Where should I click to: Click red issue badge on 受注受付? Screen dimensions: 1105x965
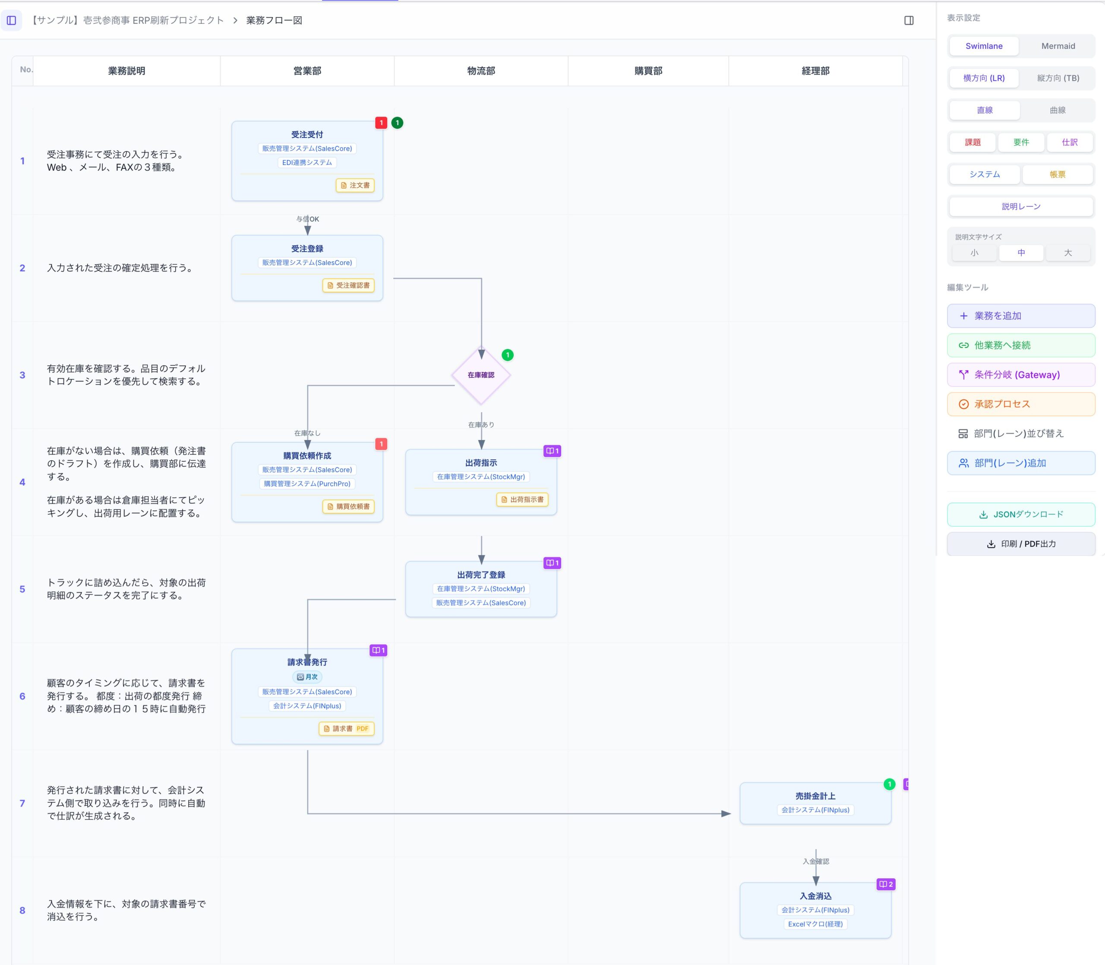(x=381, y=123)
